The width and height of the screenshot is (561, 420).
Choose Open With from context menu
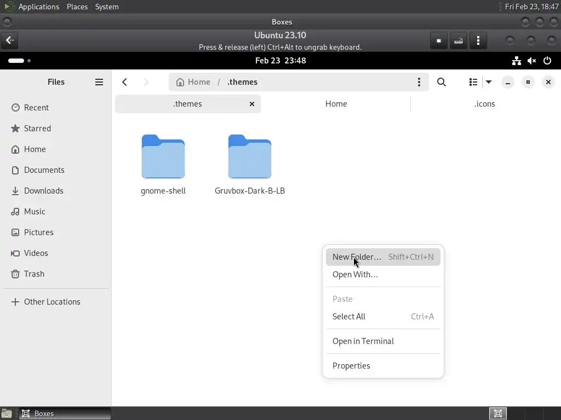pyautogui.click(x=383, y=275)
